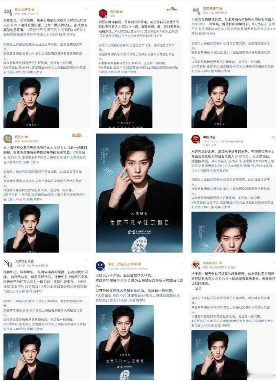Screen dimensions: 276x381
Task: Expand 全文 in the 金伯利钻石 post
Action: pos(198,288)
